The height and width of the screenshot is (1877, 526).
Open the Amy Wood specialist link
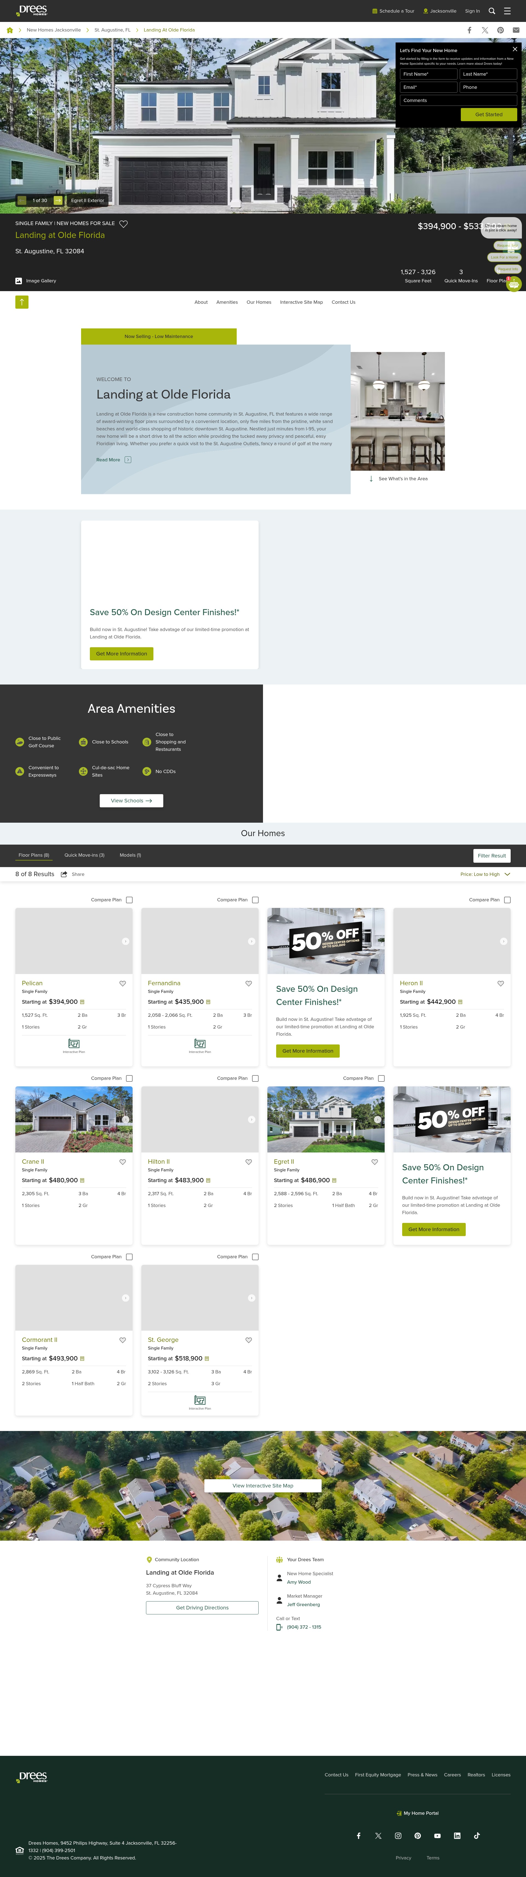[x=299, y=1582]
